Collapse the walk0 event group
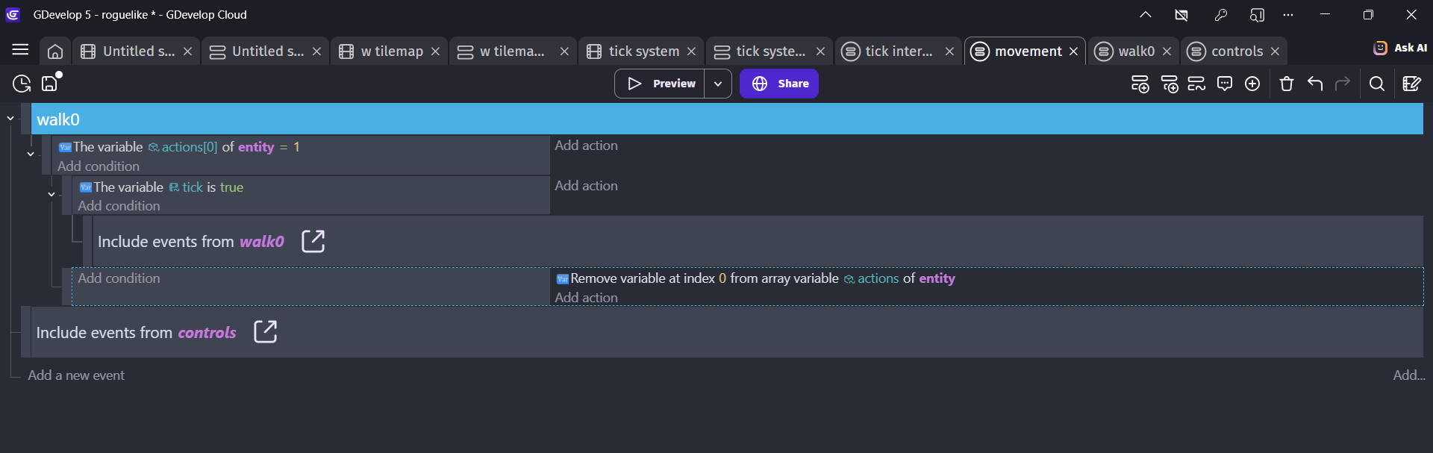Viewport: 1433px width, 453px height. tap(10, 119)
